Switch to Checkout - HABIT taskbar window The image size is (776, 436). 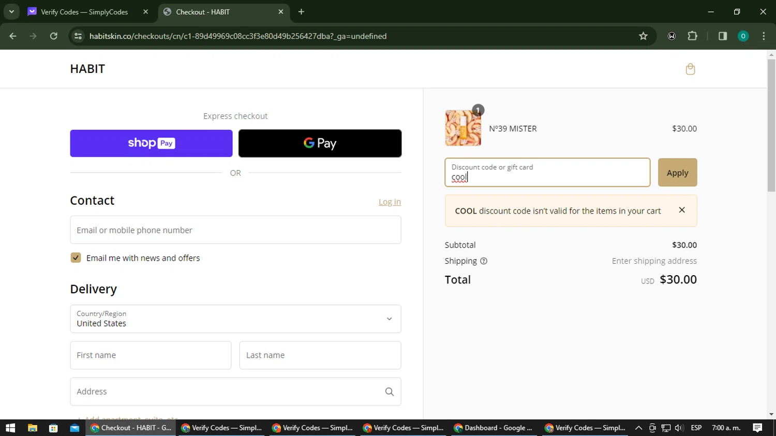(x=131, y=428)
